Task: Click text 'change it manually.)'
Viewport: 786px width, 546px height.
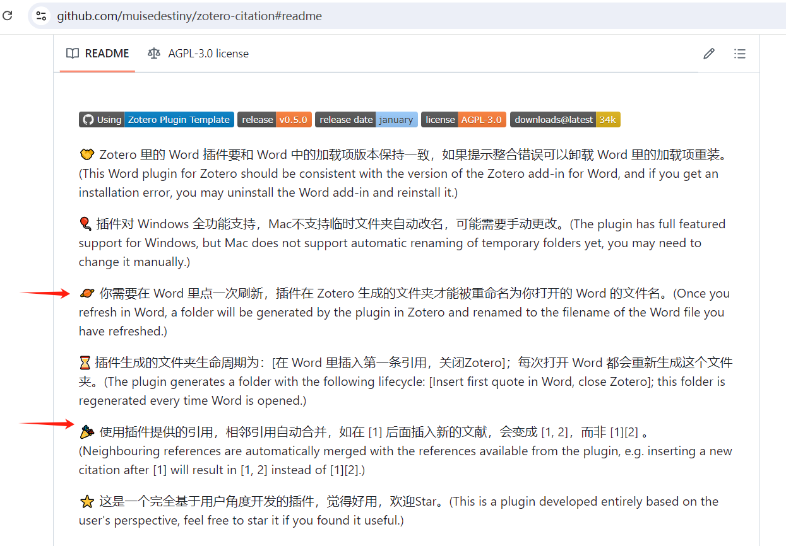Action: [134, 262]
